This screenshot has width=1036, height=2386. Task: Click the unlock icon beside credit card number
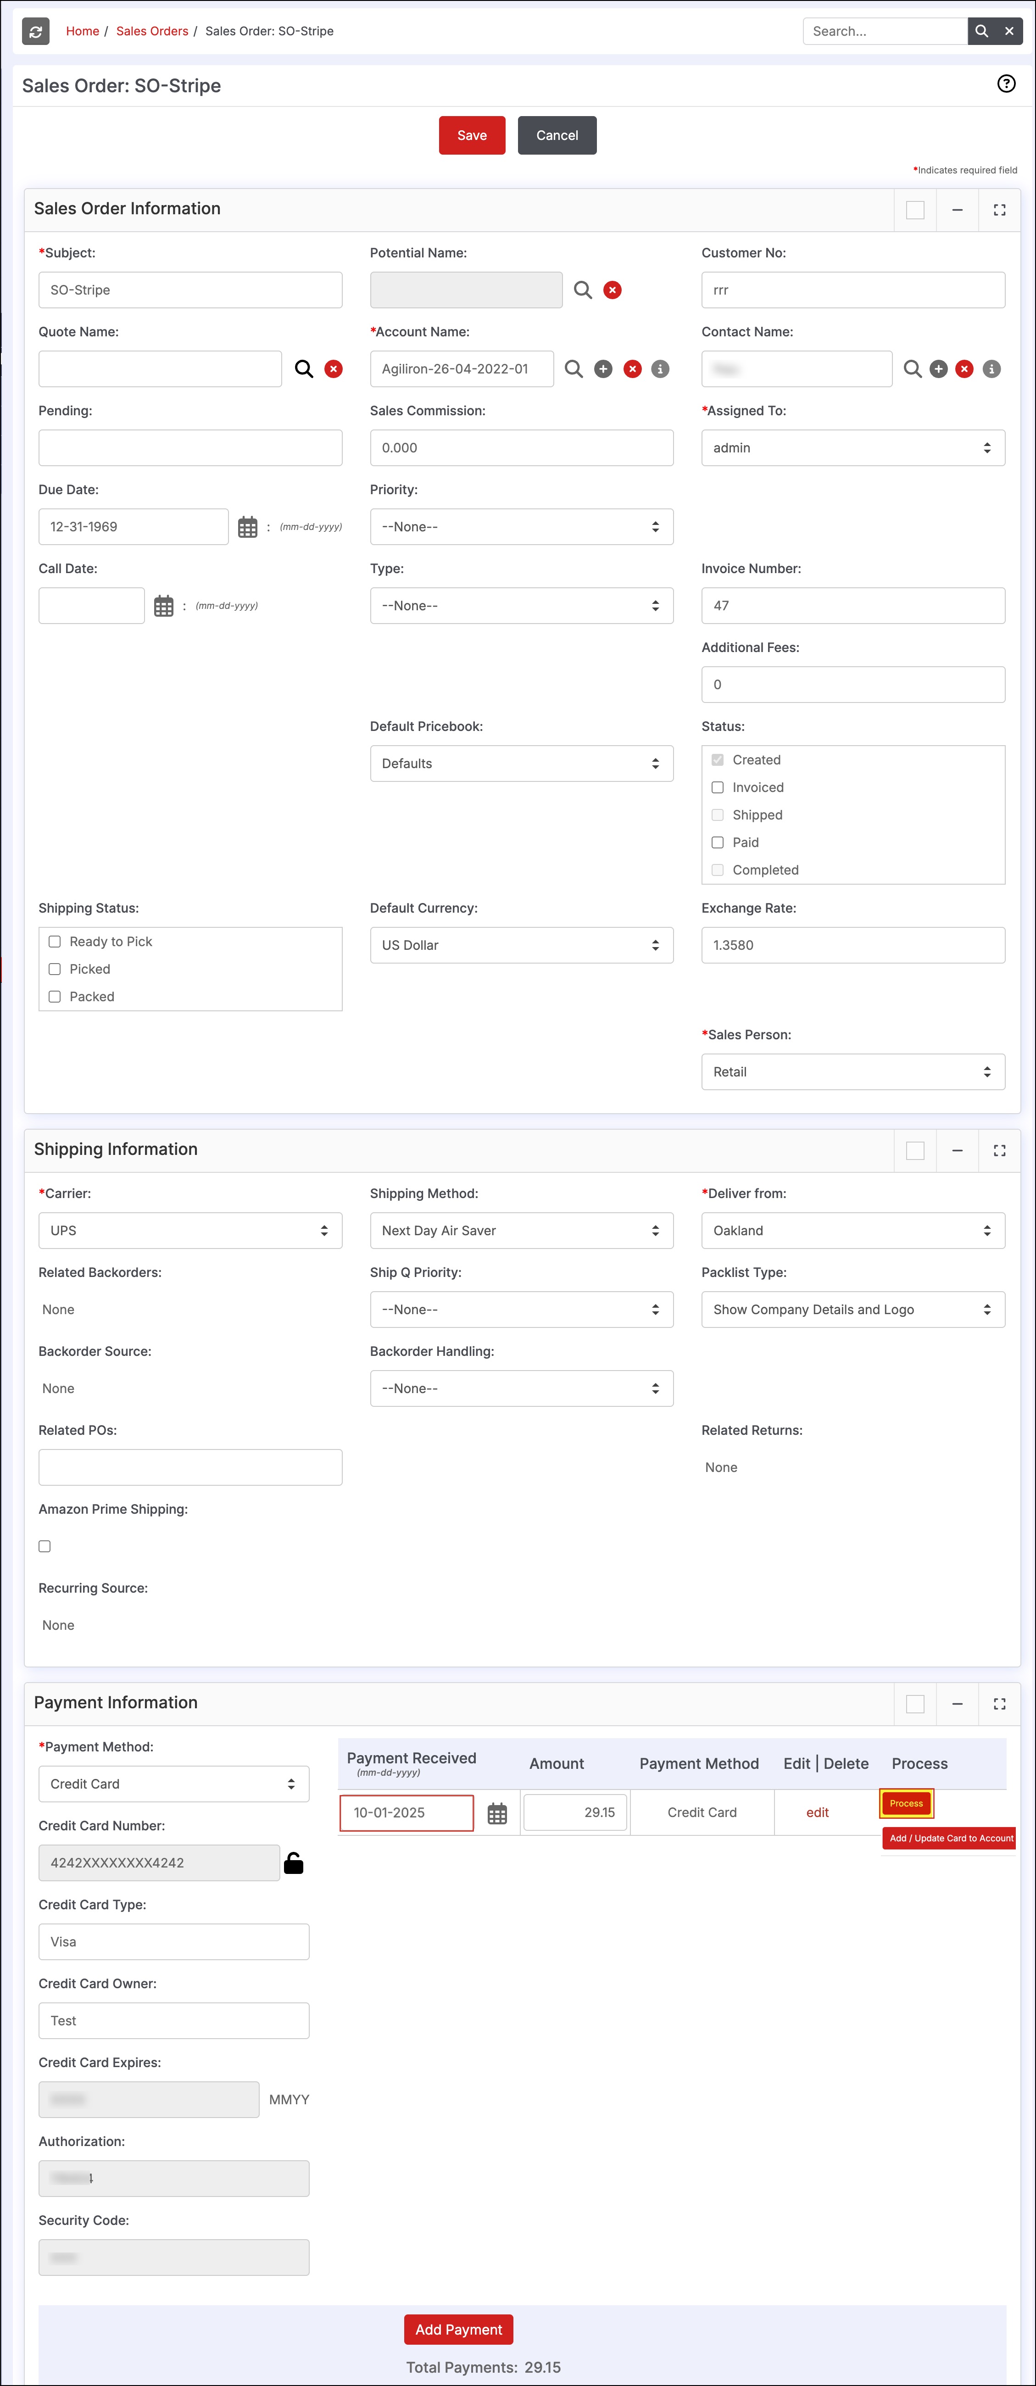294,1862
